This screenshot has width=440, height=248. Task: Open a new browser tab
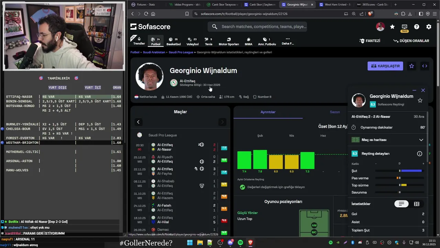click(x=395, y=4)
